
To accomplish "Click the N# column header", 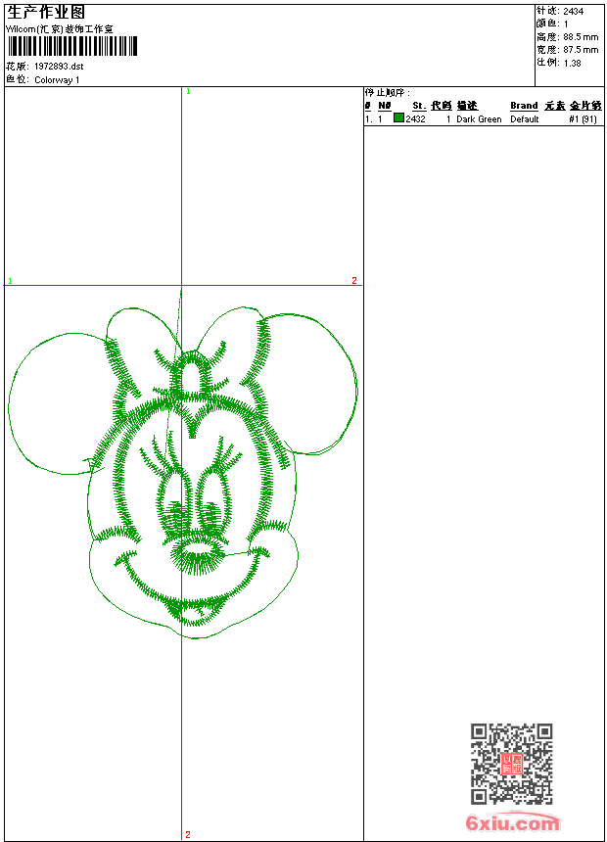I will (x=384, y=106).
